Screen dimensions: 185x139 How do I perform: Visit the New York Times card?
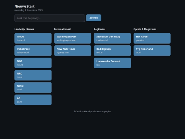(x=73, y=50)
